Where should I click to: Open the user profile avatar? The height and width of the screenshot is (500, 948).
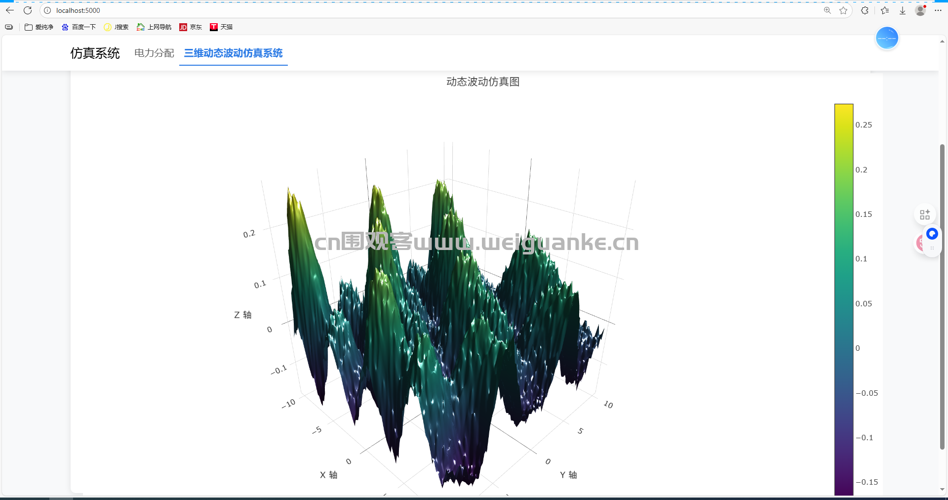coord(920,10)
